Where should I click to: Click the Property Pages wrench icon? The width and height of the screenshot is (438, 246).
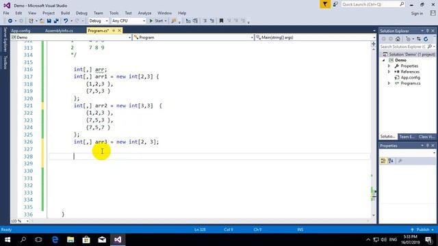tap(400, 161)
